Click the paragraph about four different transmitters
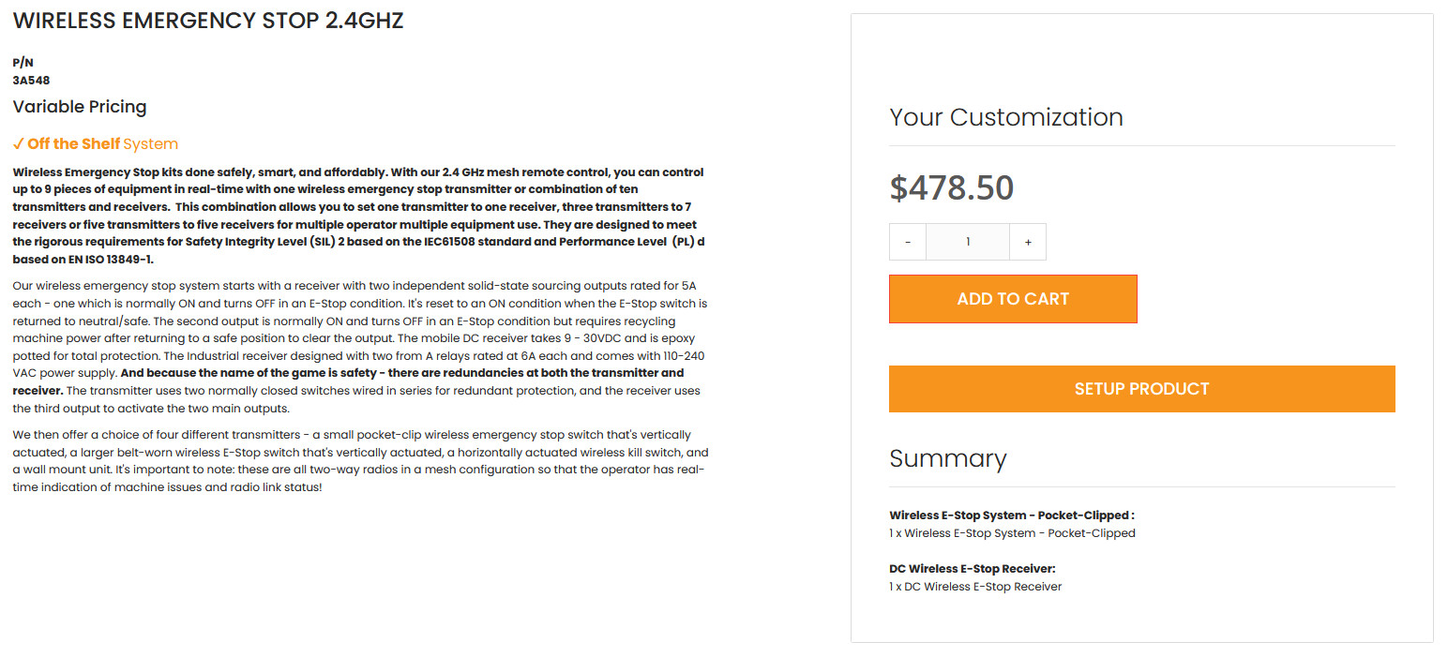This screenshot has width=1448, height=657. tap(358, 461)
